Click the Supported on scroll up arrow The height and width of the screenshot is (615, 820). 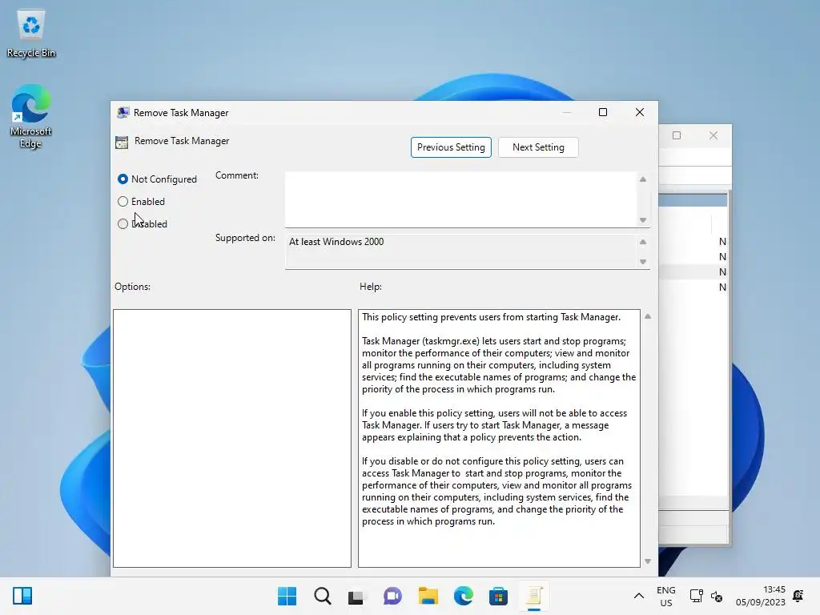[643, 242]
